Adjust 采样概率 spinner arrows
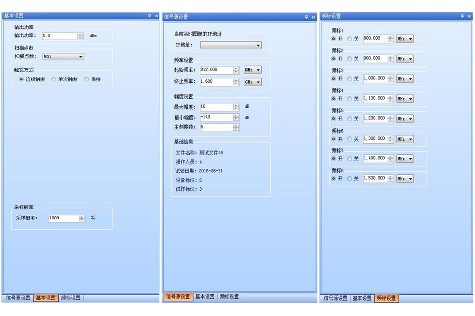475x316 pixels. coord(82,218)
